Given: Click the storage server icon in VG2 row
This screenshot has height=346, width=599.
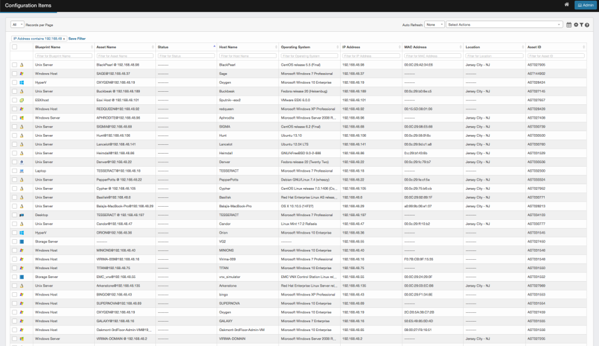Looking at the screenshot, I should tap(22, 242).
